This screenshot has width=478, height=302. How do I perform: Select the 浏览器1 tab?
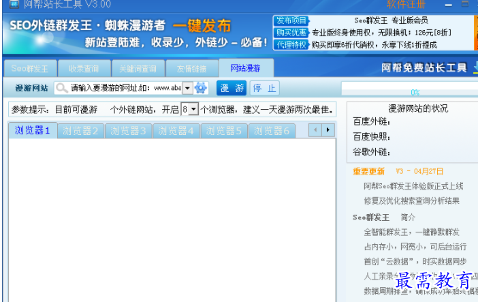coord(33,130)
